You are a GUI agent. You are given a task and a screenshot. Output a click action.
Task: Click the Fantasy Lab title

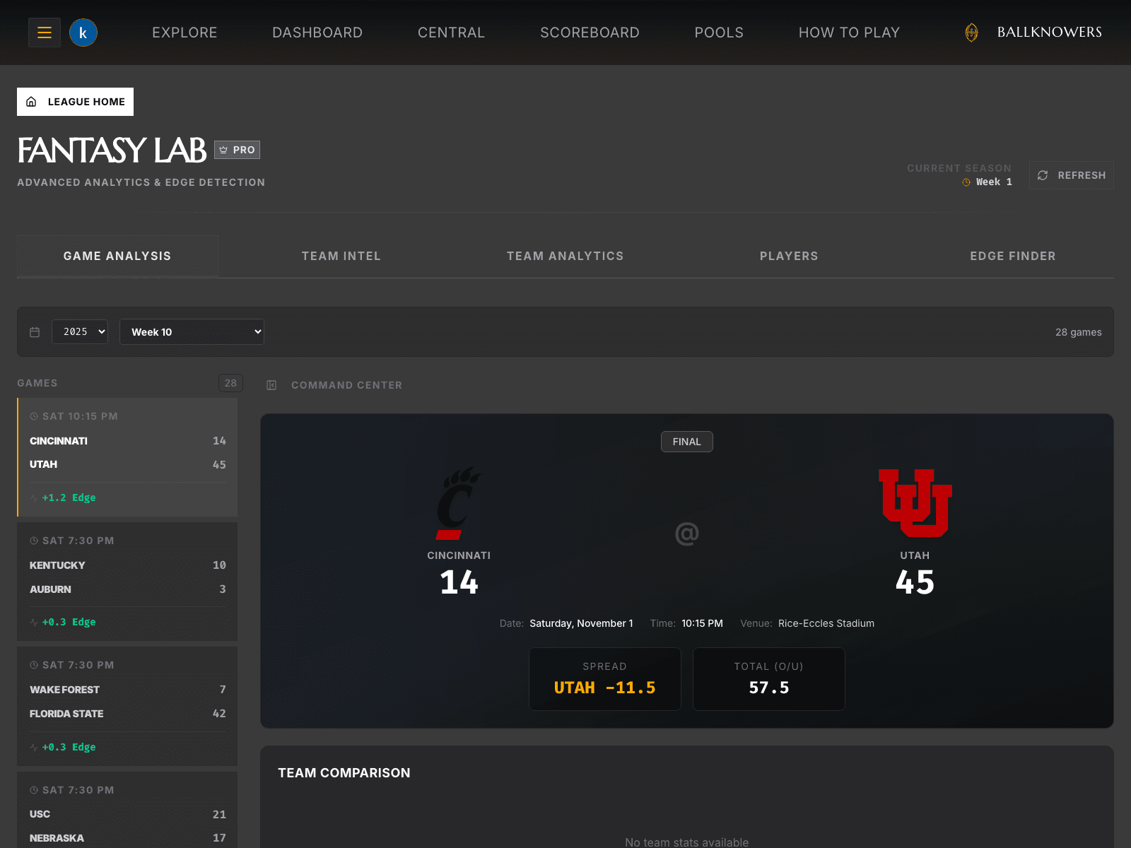(x=112, y=150)
